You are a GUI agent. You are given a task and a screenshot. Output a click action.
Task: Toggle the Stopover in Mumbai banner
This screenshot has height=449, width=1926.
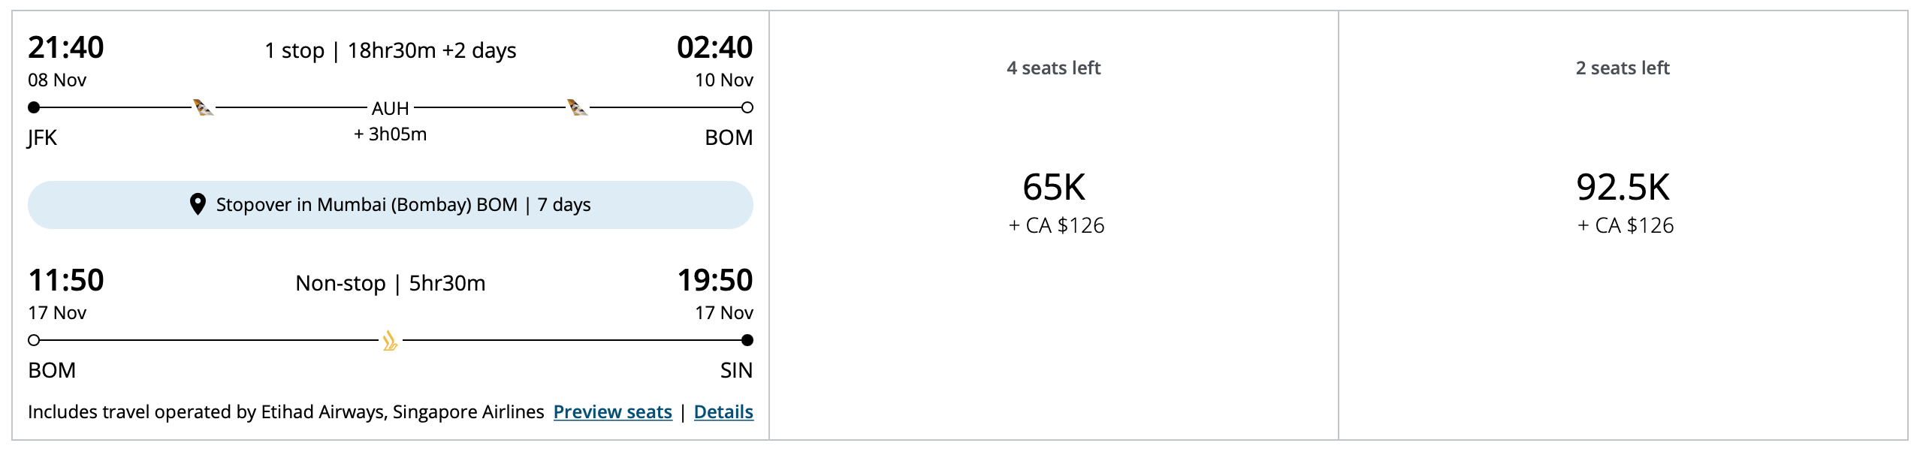pos(390,203)
